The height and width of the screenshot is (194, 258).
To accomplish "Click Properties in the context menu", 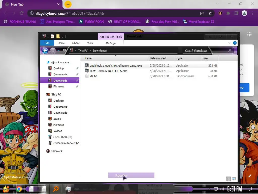I will (131, 175).
